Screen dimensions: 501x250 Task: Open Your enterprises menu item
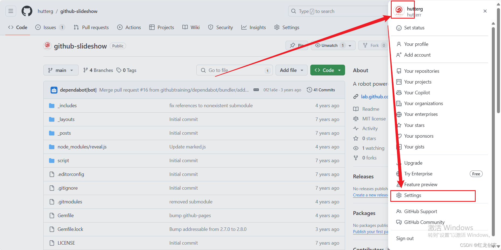439,114
